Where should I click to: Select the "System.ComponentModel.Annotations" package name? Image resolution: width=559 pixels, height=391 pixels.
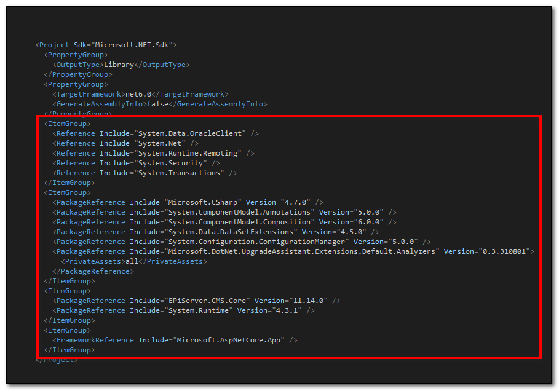(x=240, y=212)
